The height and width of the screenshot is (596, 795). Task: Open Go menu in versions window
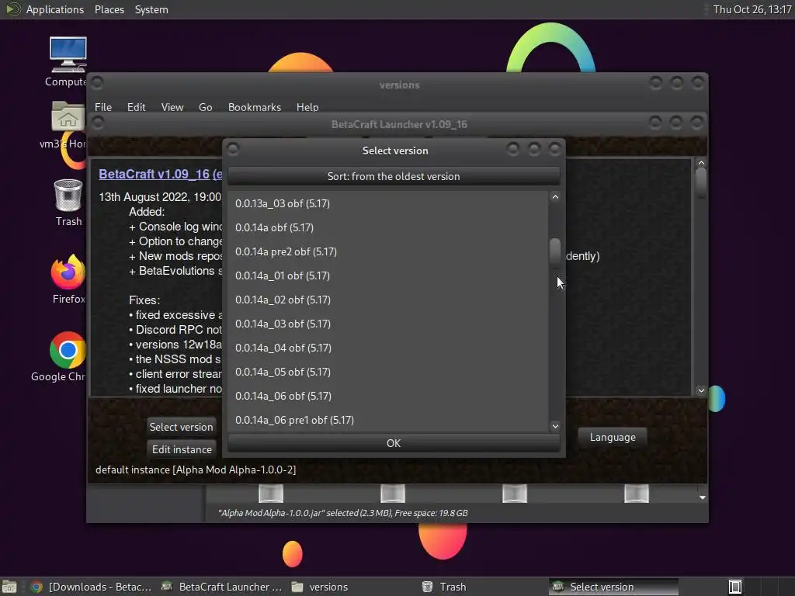pos(205,107)
